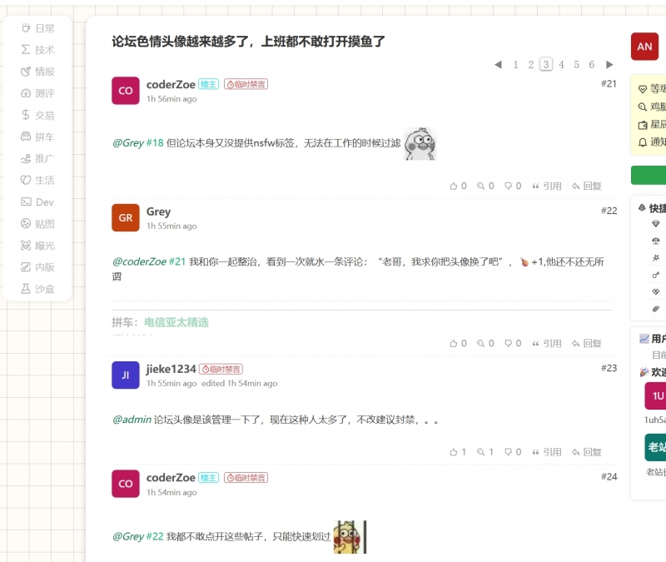The height and width of the screenshot is (562, 666).
Task: Quote Grey's post #22 with 引用
Action: [547, 343]
